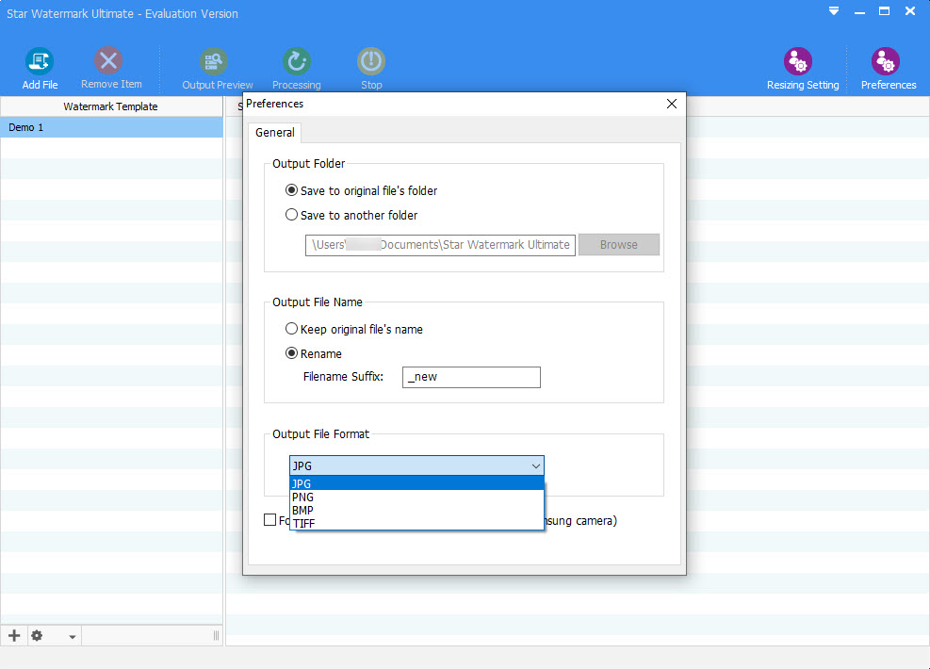
Task: Click the Browse button
Action: click(619, 244)
